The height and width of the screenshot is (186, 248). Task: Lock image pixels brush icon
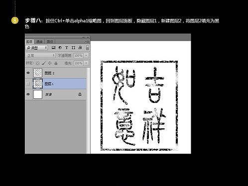[x=44, y=63]
